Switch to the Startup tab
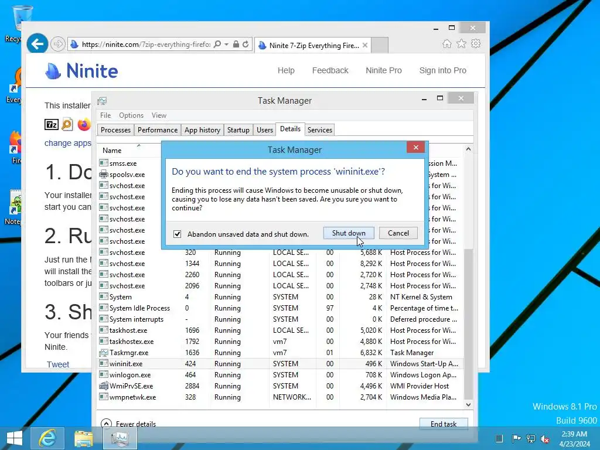The image size is (600, 450). coord(238,129)
